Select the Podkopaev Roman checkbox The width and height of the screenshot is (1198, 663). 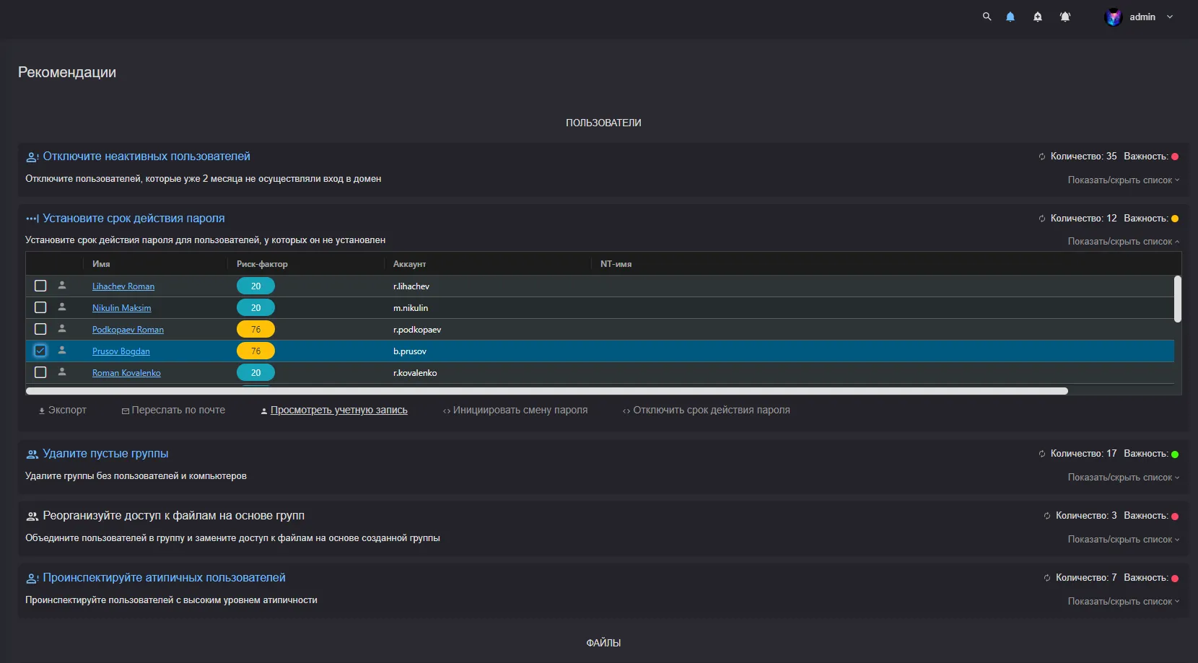pos(40,329)
